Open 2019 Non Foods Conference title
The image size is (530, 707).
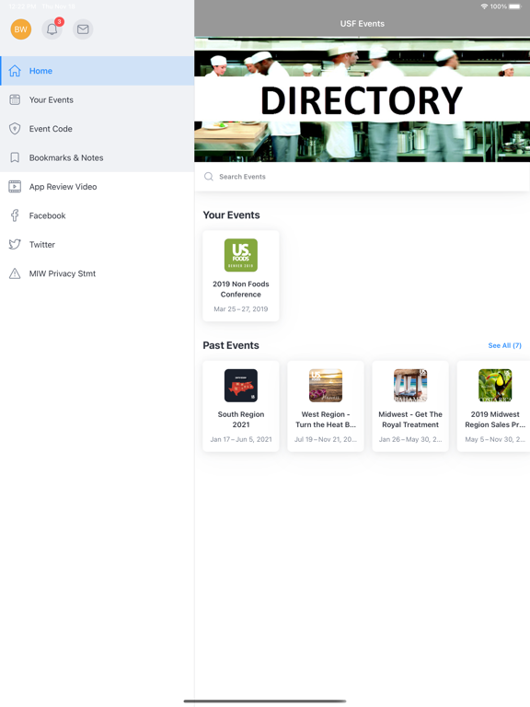[x=241, y=289]
